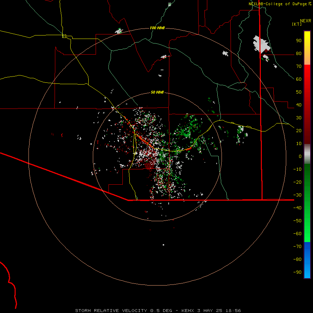Click the 50 NMI range ring label

(157, 92)
